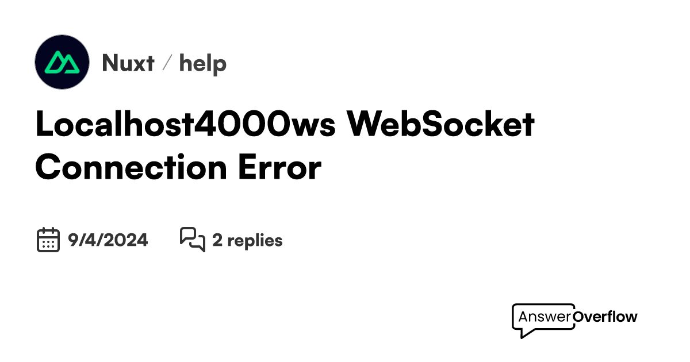Click the word Answer inside the bubble logo

click(x=544, y=317)
